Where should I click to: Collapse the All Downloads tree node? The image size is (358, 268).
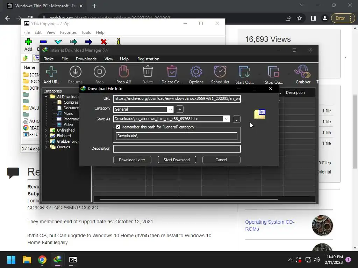[x=46, y=97]
